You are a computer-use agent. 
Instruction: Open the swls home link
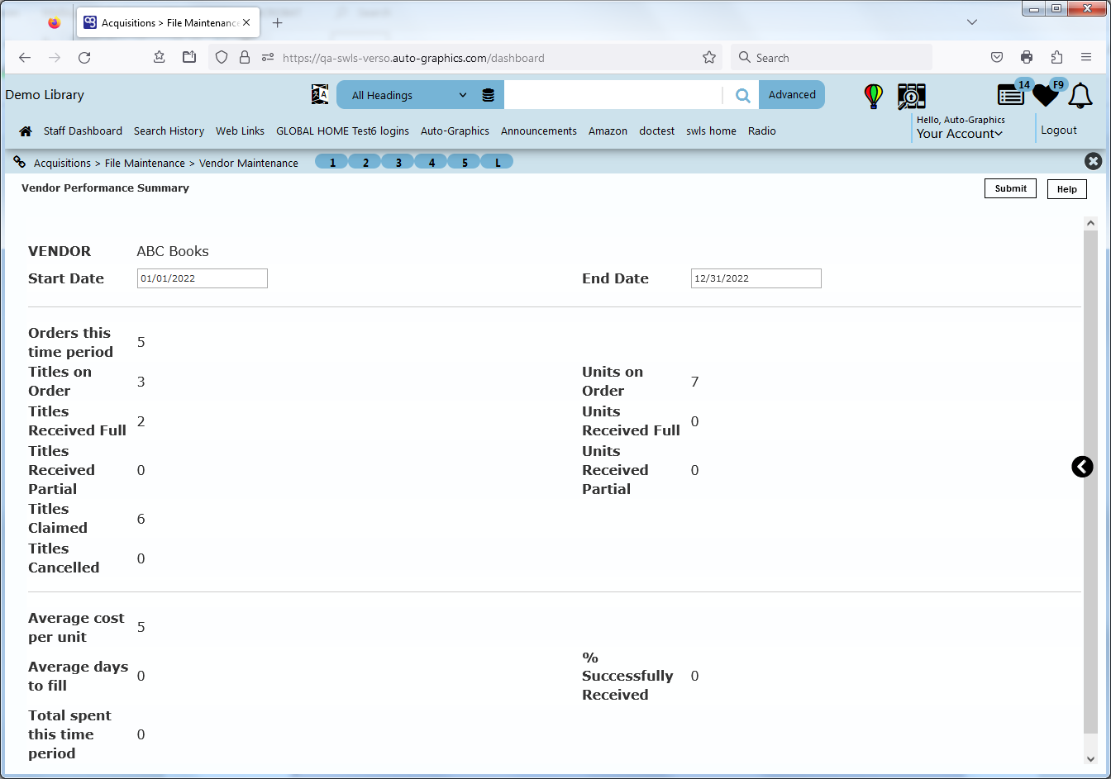[x=711, y=131]
